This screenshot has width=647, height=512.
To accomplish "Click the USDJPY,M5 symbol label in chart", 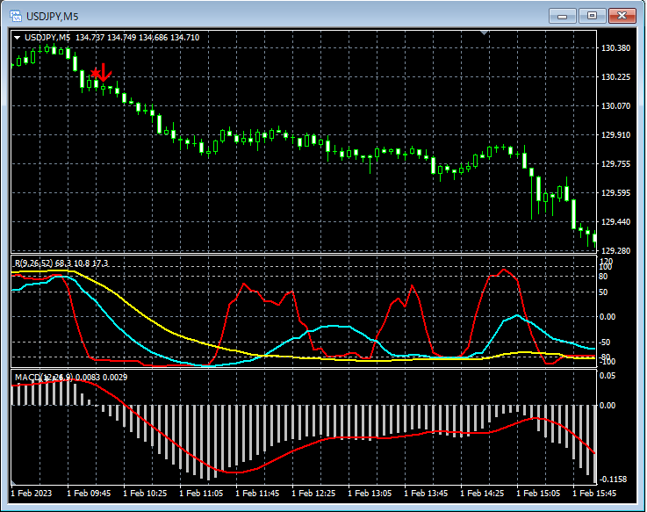I will click(47, 38).
